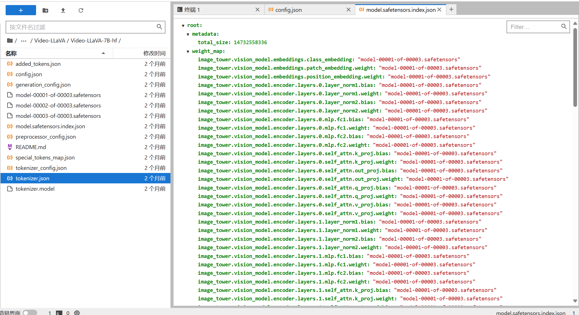Click the JSON viewer scrollbar thumb
The height and width of the screenshot is (315, 579).
pyautogui.click(x=575, y=67)
